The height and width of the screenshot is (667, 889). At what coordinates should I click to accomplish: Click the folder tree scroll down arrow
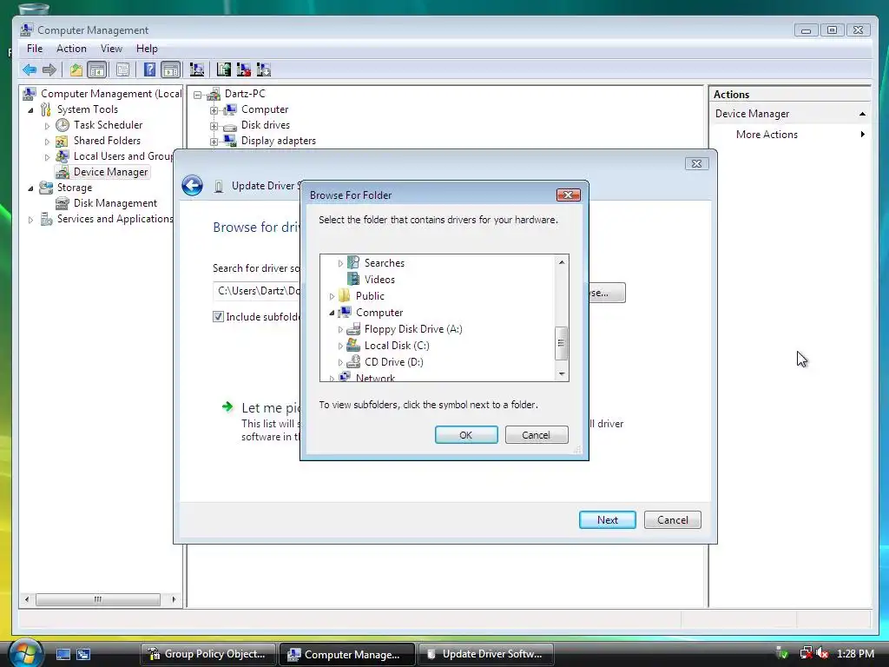[562, 373]
